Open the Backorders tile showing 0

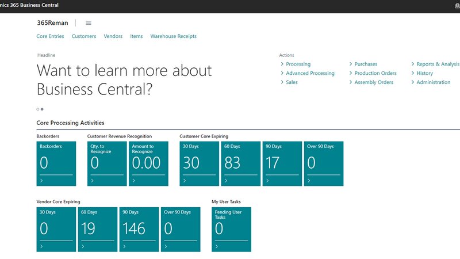coord(56,163)
